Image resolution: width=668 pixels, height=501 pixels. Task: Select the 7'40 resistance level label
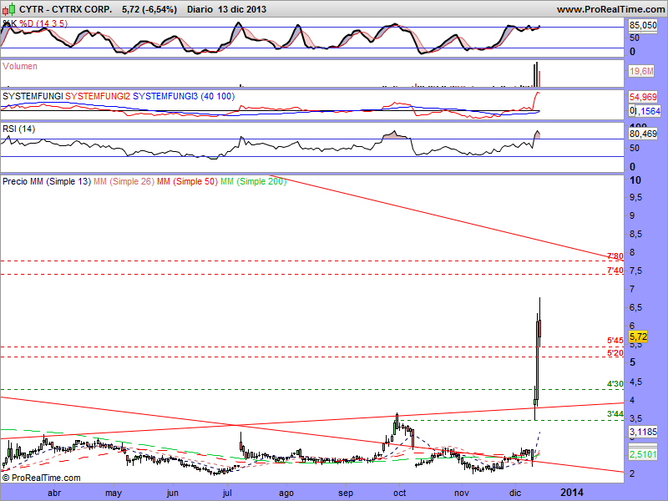tap(615, 270)
